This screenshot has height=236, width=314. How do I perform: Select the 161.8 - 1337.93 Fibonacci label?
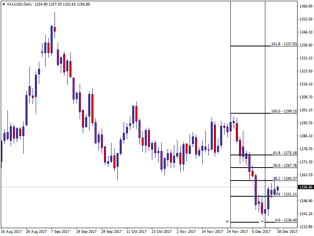[284, 44]
